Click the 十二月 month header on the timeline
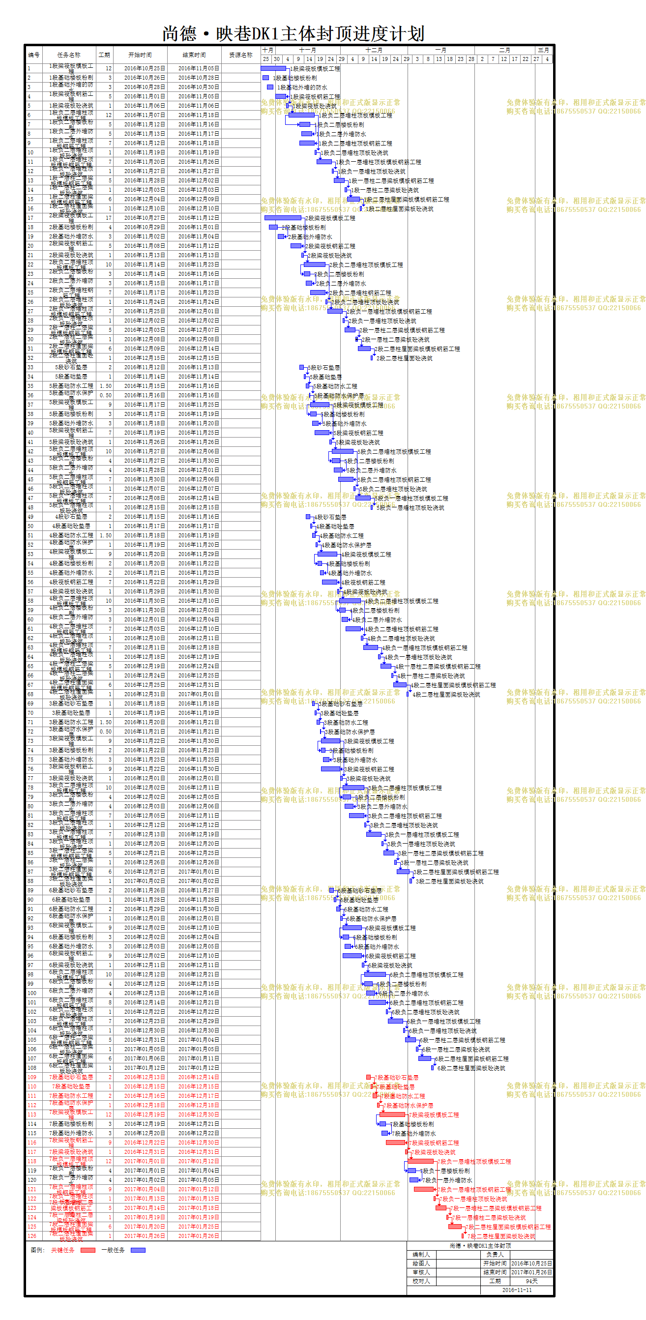The image size is (646, 1320). point(374,50)
